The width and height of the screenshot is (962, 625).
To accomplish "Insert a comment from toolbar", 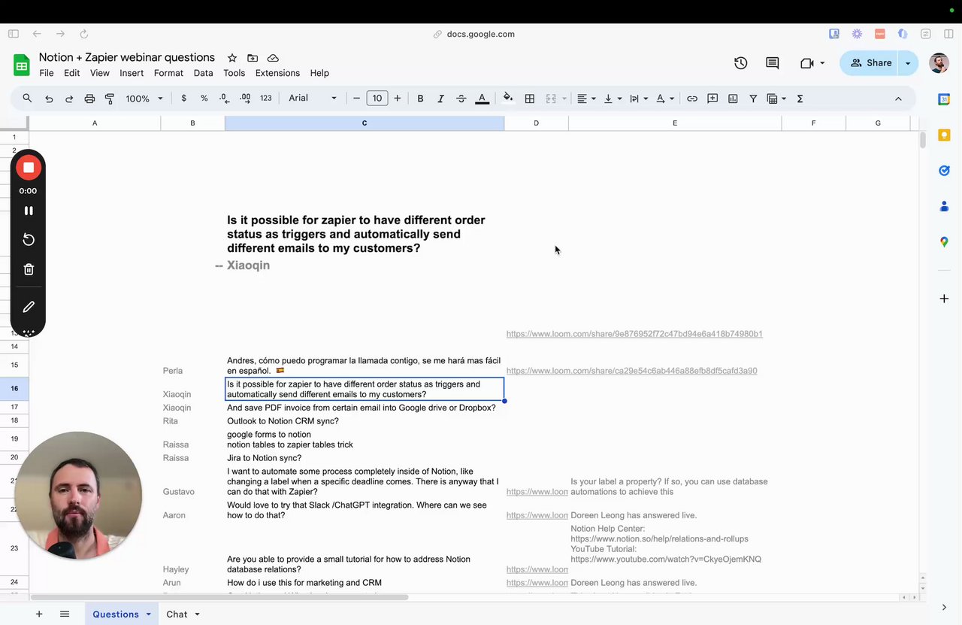I will pos(712,99).
